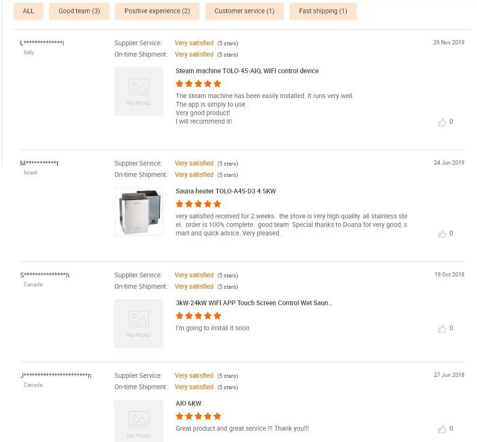
Task: Open the sauna heater product thumbnail
Action: point(139,212)
